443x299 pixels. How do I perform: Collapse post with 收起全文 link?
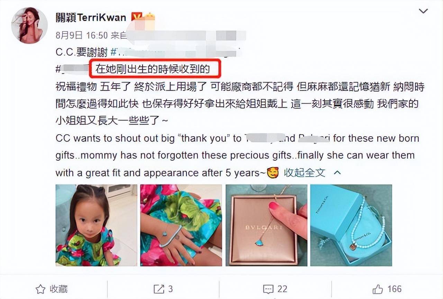[305, 173]
